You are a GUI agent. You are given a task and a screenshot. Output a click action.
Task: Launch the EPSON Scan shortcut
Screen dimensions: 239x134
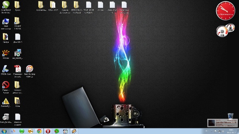coord(6,70)
